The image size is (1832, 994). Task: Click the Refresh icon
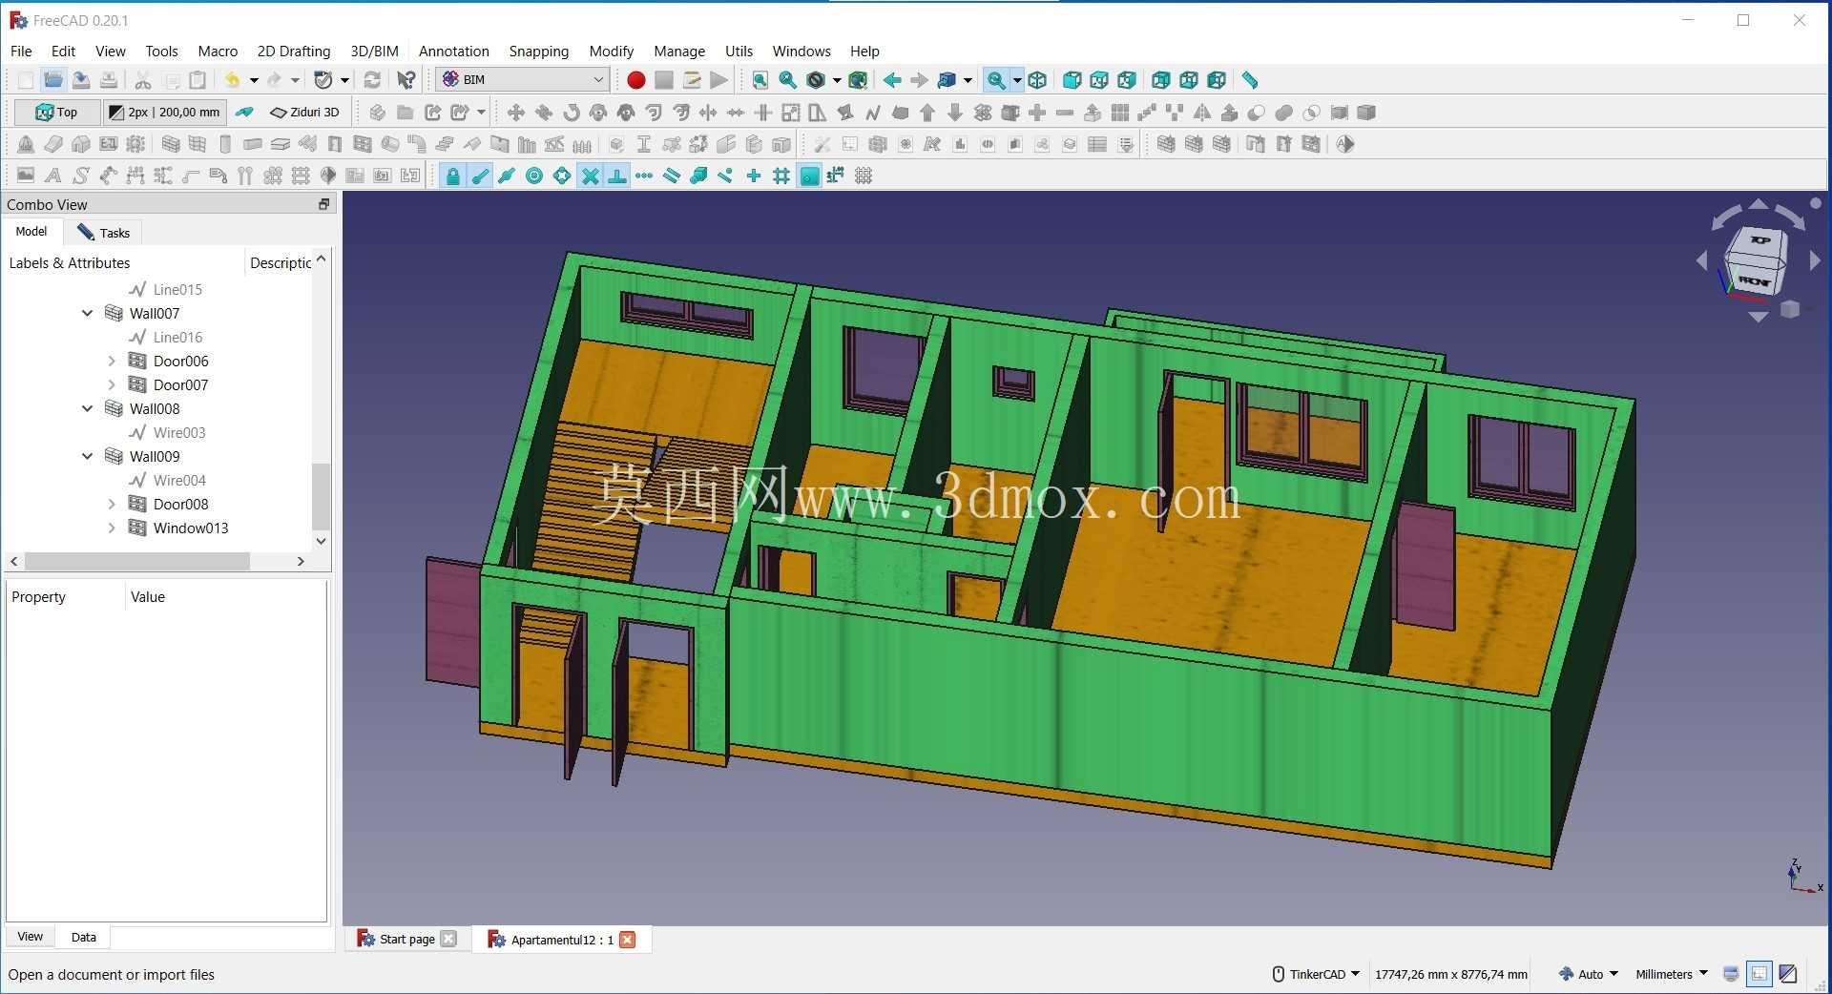click(x=373, y=80)
